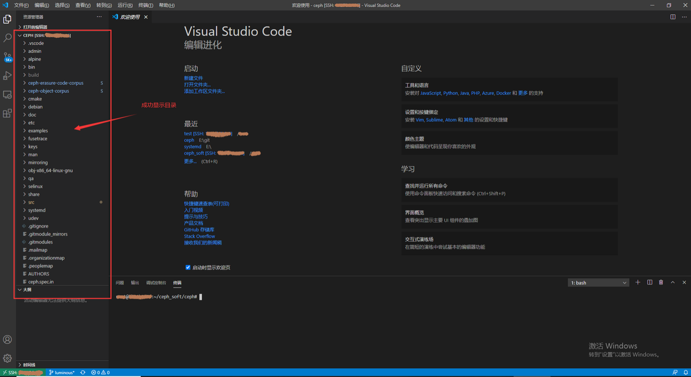This screenshot has width=691, height=377.
Task: Open the Run and Debug view
Action: (8, 76)
